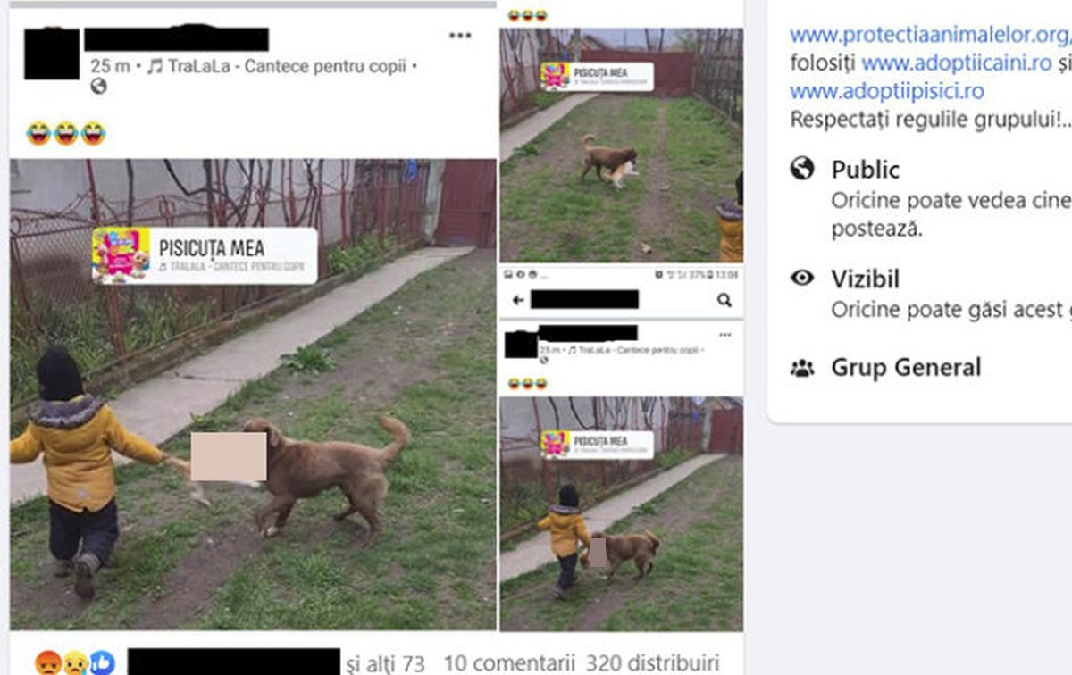This screenshot has height=675, width=1072.
Task: Click the Vizibil eye icon
Action: coord(802,279)
